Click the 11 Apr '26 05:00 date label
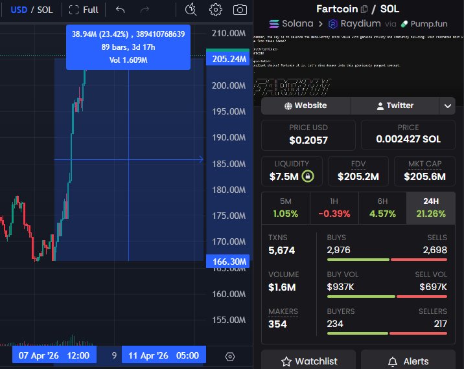This screenshot has height=369, width=464. tap(164, 355)
